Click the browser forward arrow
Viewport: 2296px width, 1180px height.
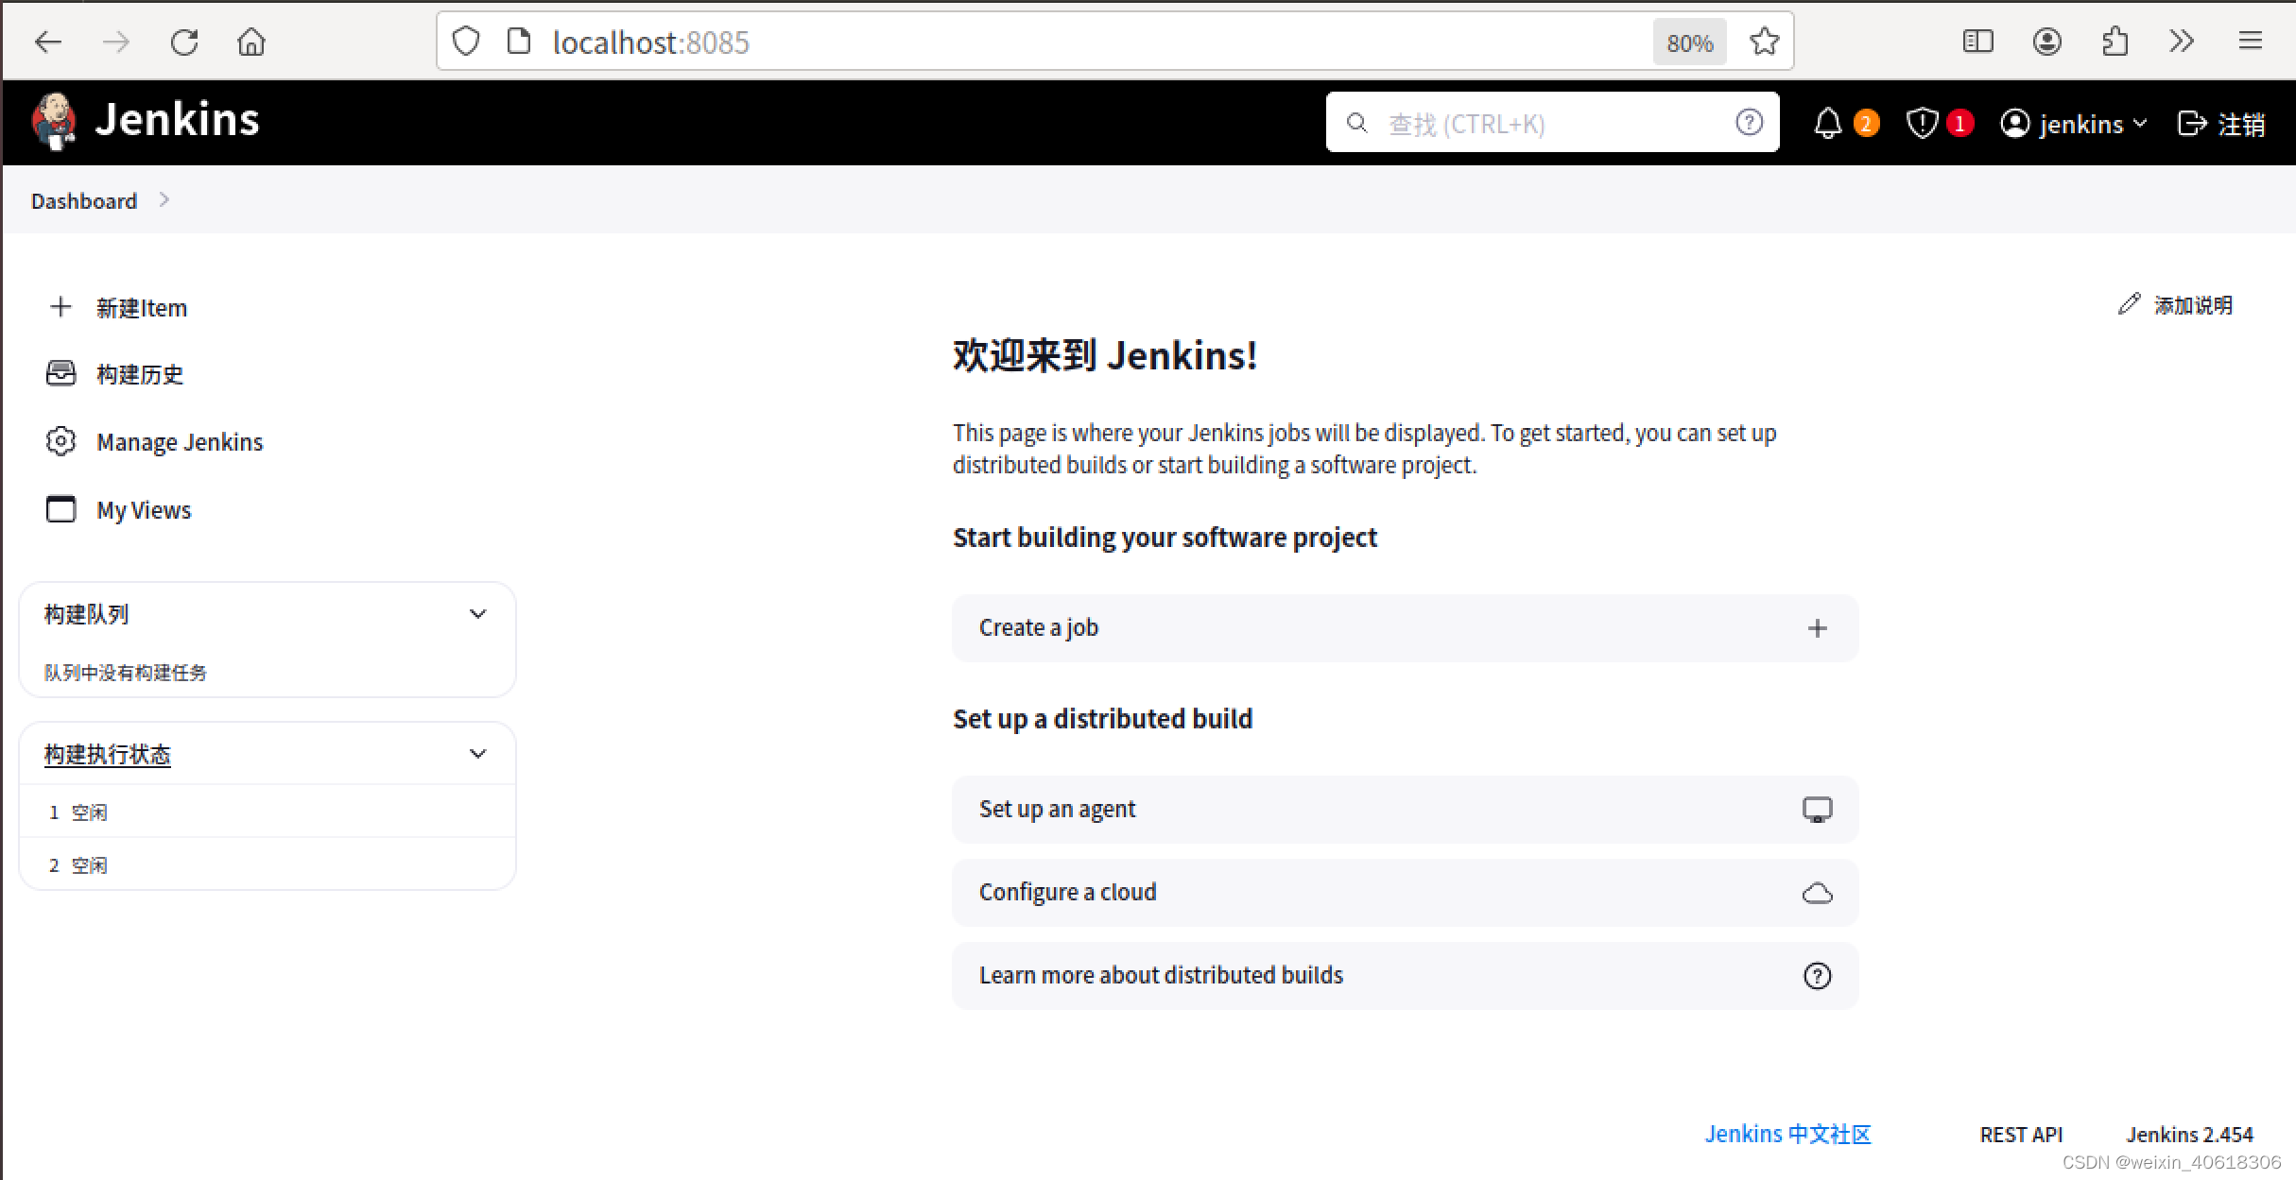[x=115, y=42]
